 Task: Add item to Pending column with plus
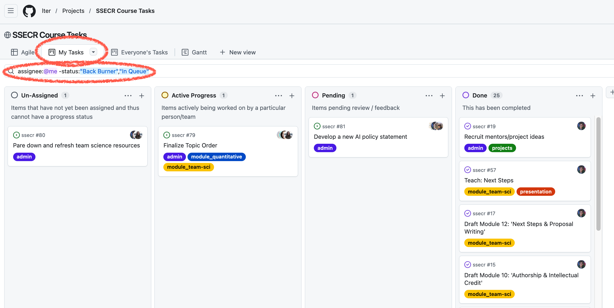click(x=442, y=96)
